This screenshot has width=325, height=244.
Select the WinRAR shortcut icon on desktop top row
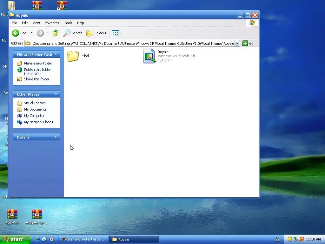(62, 5)
